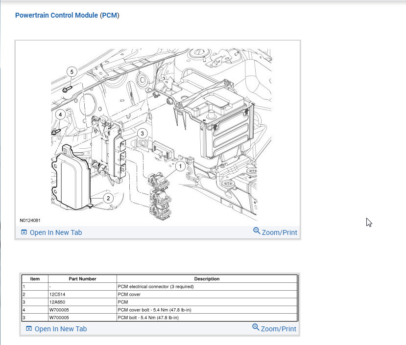Open Zoom/Print for the parts table

point(274,328)
